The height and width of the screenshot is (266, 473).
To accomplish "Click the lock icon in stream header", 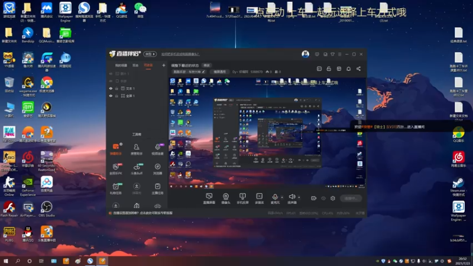I will (329, 69).
